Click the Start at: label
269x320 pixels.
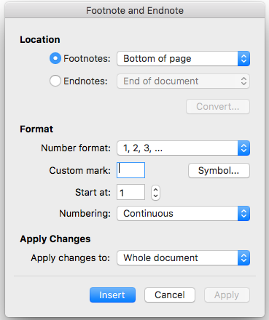[93, 192]
